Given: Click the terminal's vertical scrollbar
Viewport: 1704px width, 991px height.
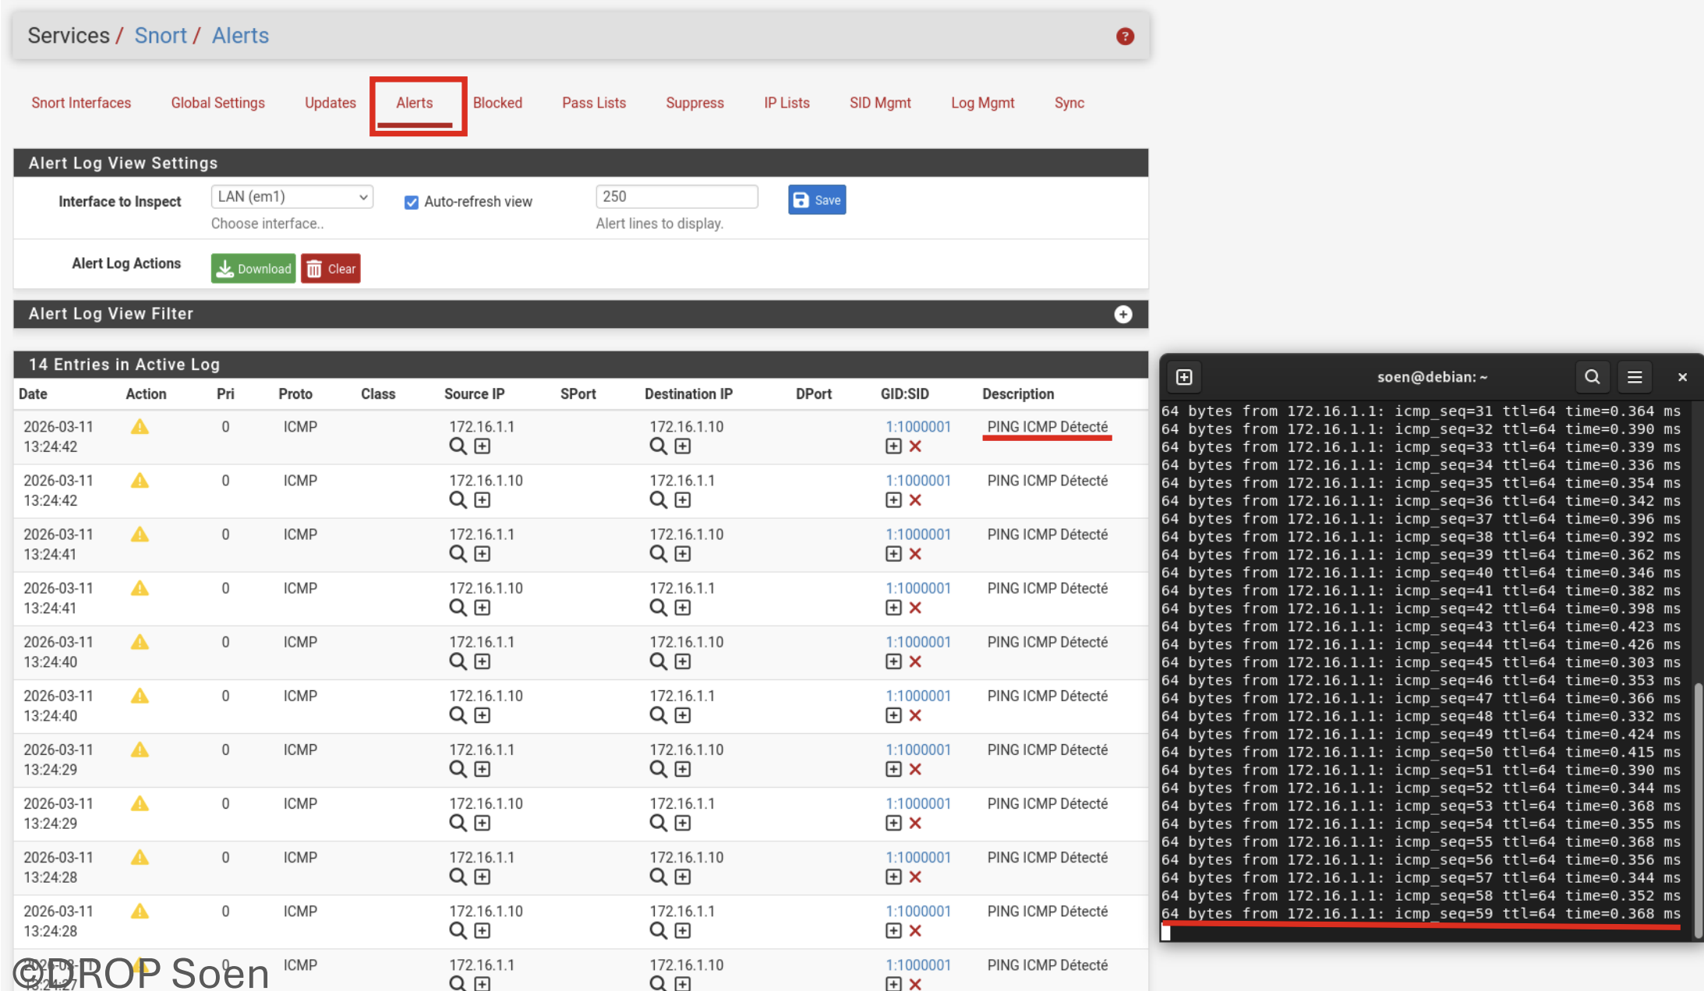Looking at the screenshot, I should 1698,810.
